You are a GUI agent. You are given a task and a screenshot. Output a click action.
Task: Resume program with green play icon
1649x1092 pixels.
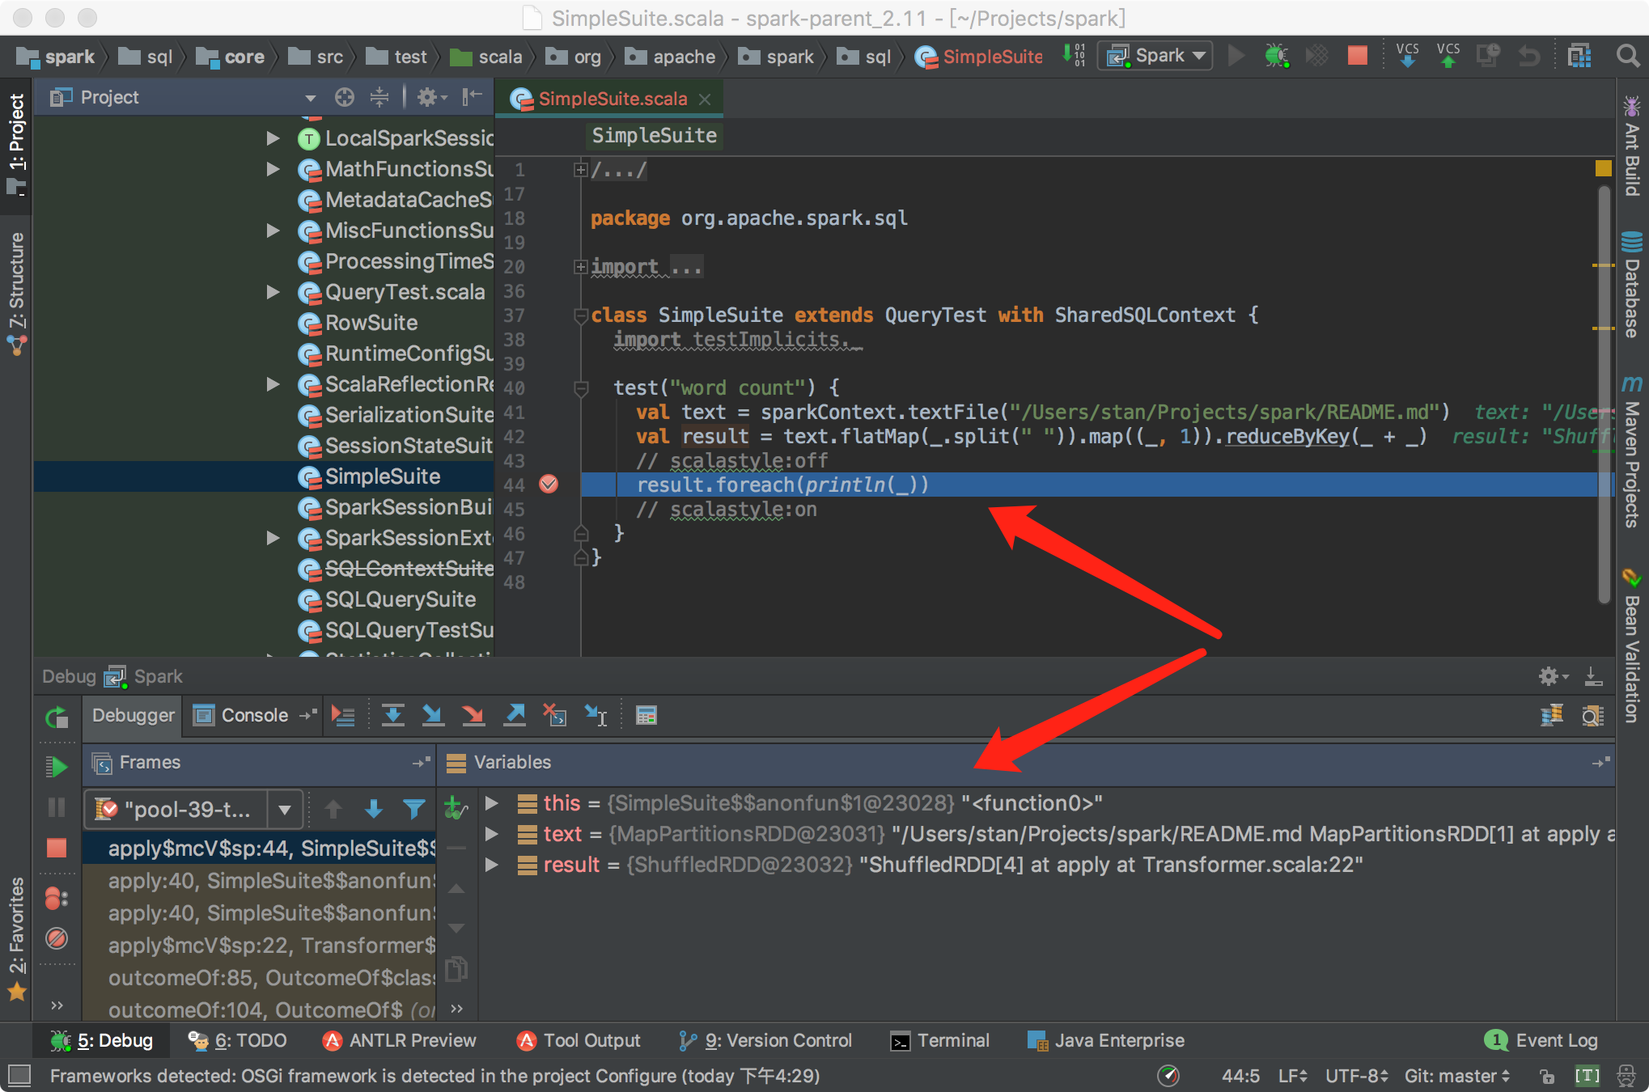click(57, 766)
